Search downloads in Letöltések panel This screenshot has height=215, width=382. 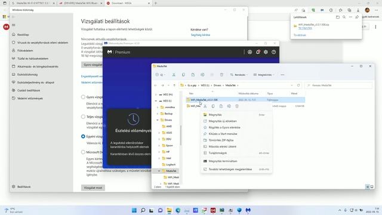point(344,17)
